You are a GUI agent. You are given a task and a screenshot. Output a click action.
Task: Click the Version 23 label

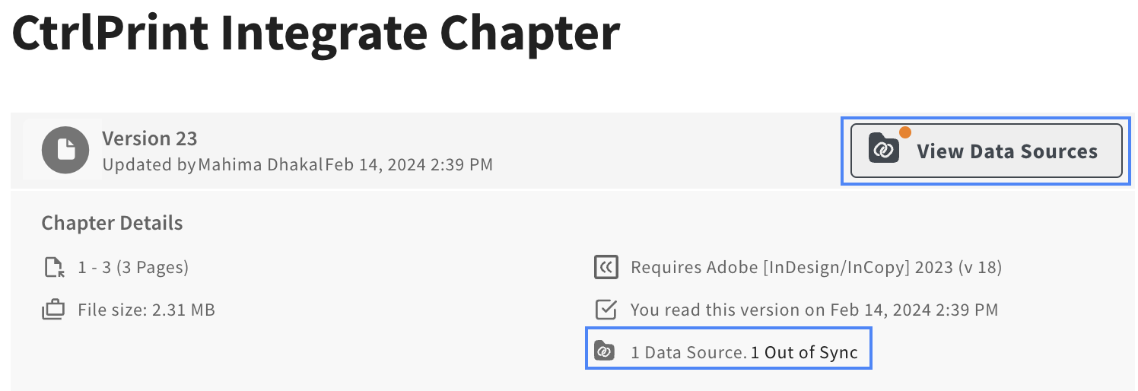pos(150,138)
